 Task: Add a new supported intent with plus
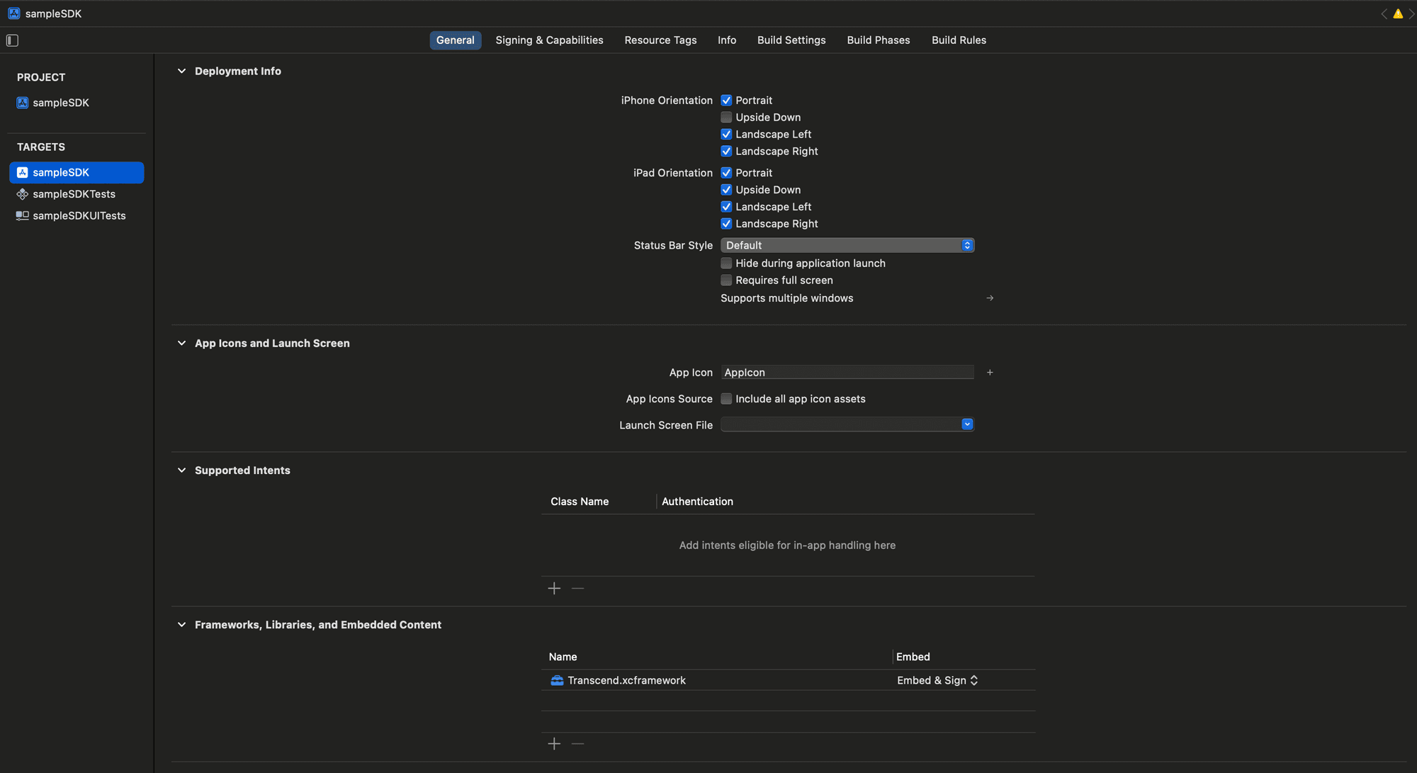[554, 589]
